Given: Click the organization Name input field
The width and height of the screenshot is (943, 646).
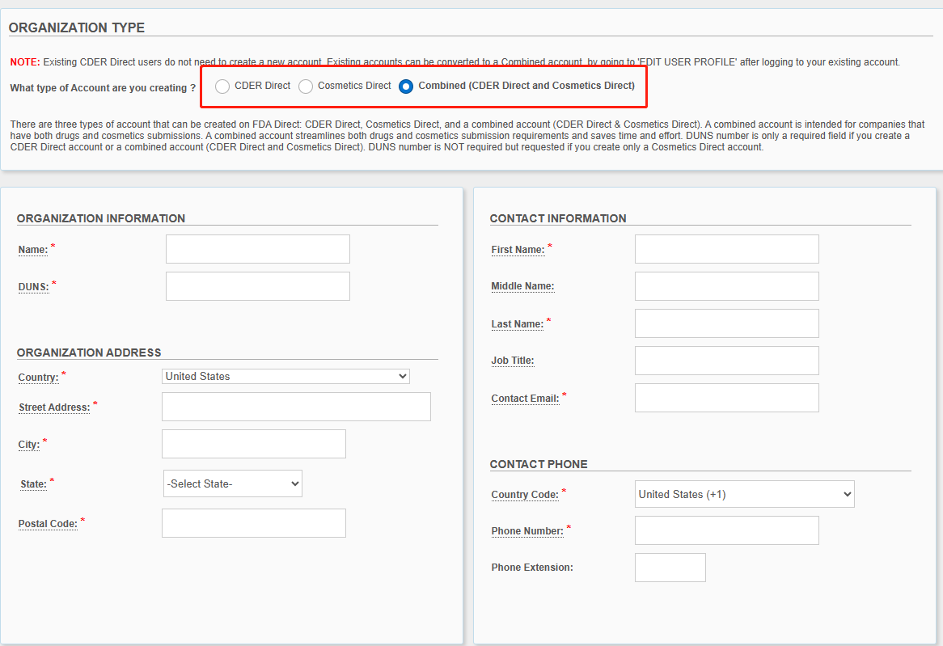Looking at the screenshot, I should (257, 249).
